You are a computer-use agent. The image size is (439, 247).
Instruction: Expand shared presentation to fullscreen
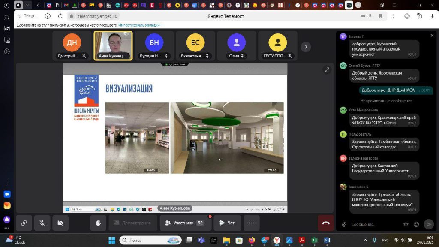[327, 69]
